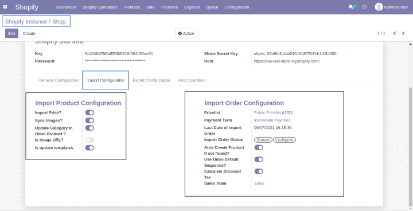The height and width of the screenshot is (211, 413).
Task: Click the Unshipped status tag
Action: click(284, 139)
